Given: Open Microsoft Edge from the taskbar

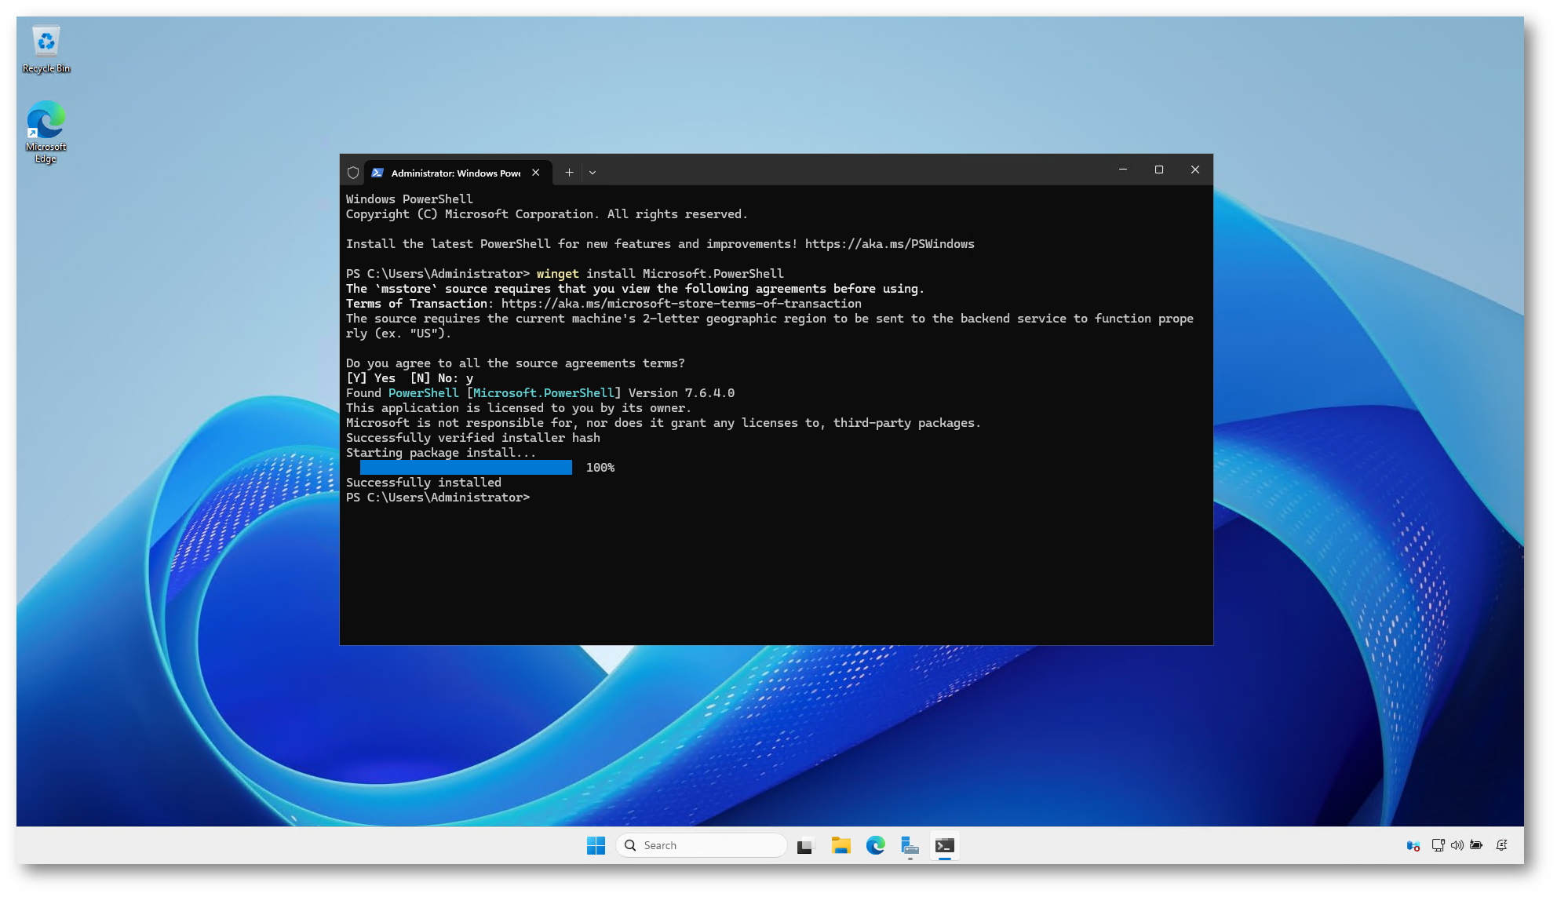Looking at the screenshot, I should click(x=875, y=845).
